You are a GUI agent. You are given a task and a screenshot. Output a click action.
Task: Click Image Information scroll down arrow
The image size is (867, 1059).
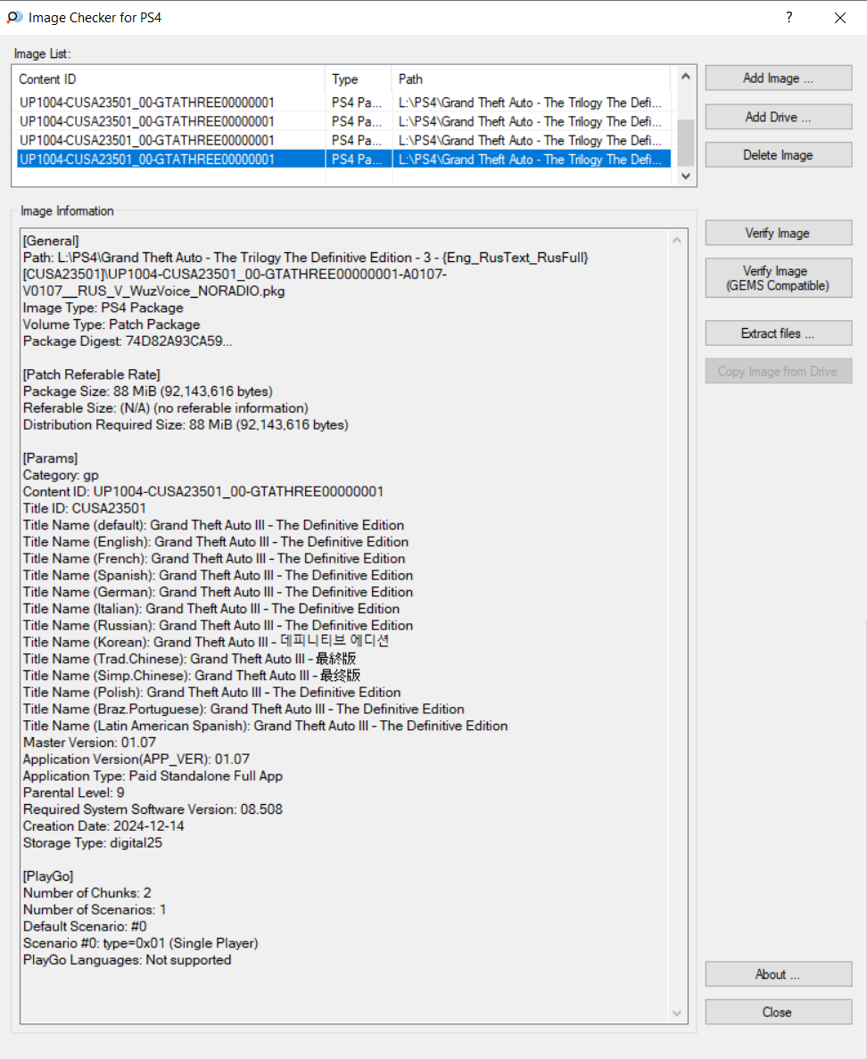[677, 1013]
